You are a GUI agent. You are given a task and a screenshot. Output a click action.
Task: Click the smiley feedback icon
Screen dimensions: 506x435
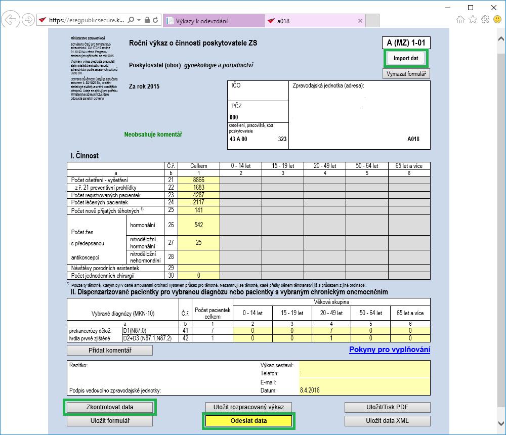click(x=497, y=20)
